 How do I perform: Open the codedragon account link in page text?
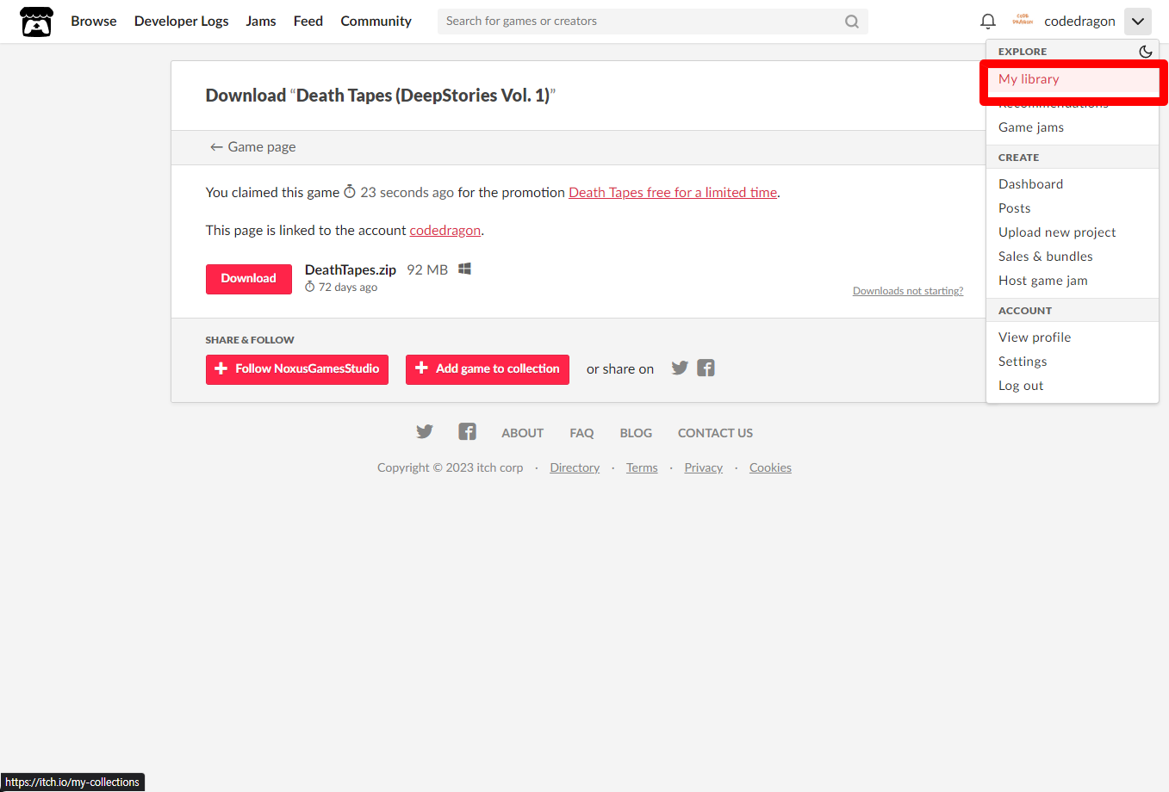coord(445,231)
